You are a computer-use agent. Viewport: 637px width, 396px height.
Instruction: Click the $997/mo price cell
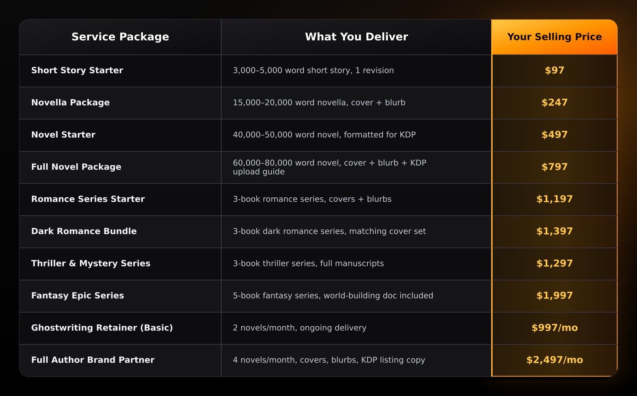[555, 328]
